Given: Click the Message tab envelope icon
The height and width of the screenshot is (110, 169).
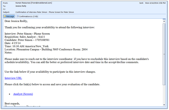Looking at the screenshot, I should coord(5,16).
